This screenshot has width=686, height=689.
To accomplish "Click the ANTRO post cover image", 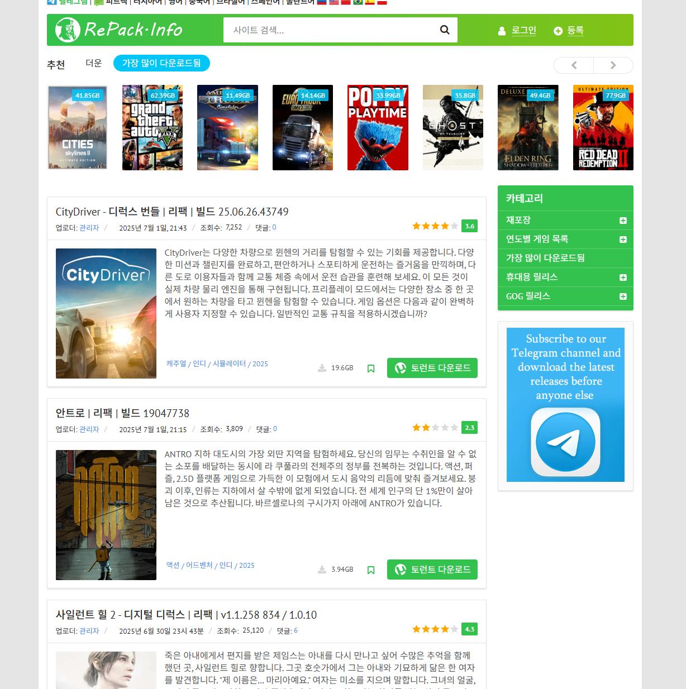I will 106,515.
